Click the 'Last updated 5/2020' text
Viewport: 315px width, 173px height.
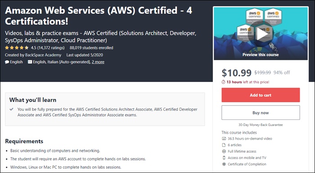(x=85, y=55)
